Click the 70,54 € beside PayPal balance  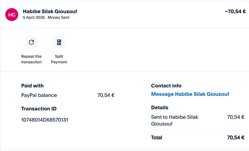106,95
